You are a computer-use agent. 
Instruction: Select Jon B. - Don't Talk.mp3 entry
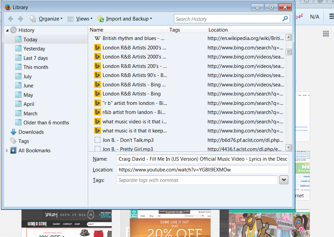coord(187,140)
